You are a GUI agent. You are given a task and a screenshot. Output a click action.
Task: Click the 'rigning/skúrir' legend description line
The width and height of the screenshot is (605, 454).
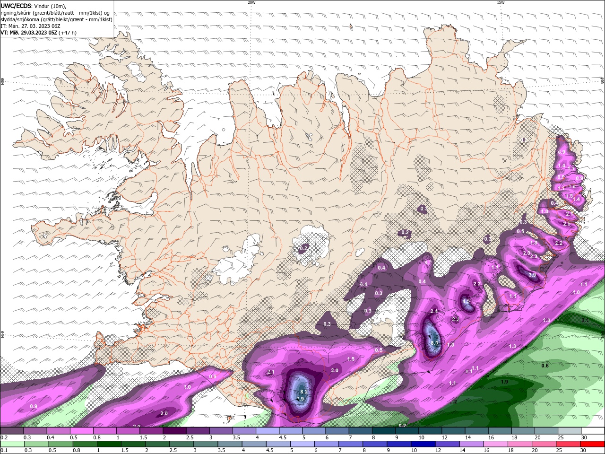pyautogui.click(x=55, y=13)
